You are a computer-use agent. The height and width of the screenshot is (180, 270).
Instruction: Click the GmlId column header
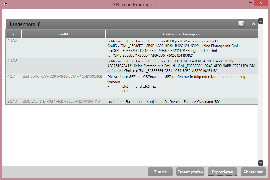(x=63, y=34)
